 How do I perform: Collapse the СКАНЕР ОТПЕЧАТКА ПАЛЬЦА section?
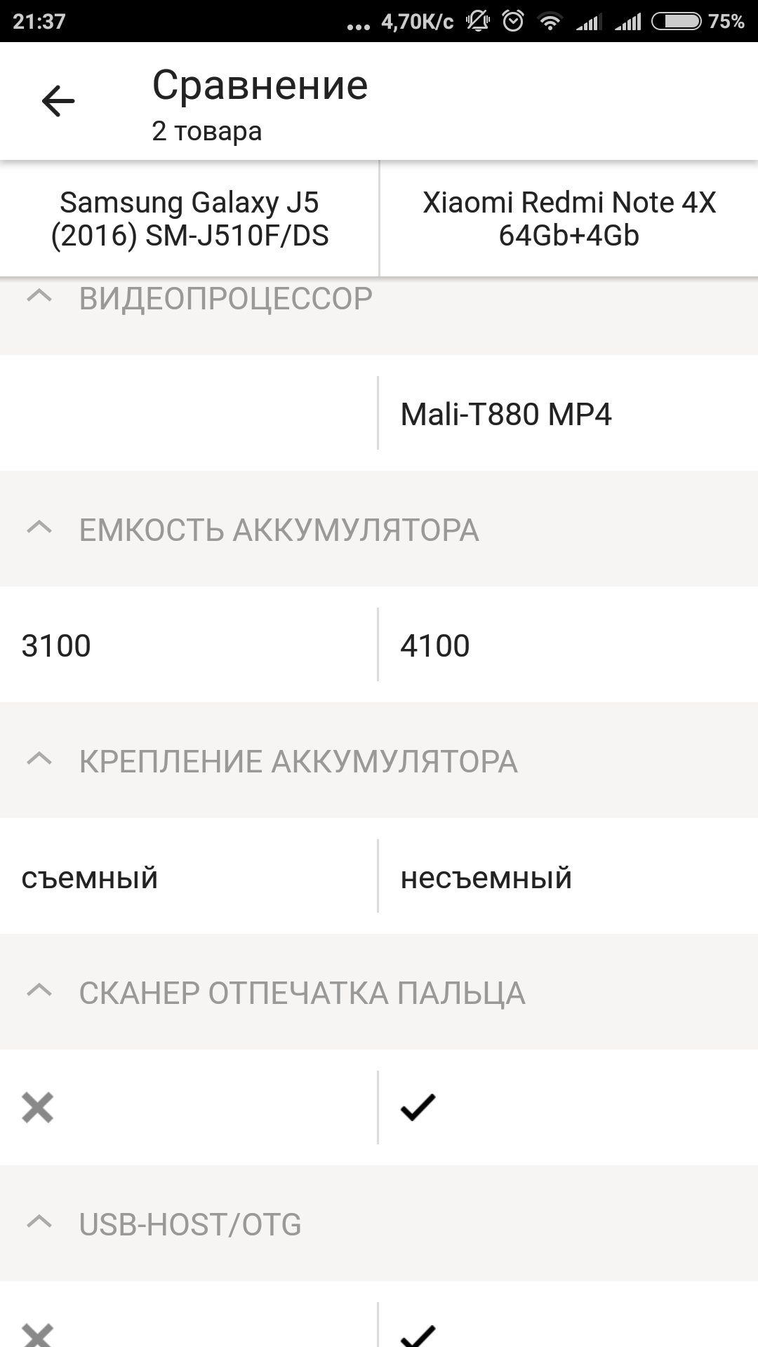click(x=39, y=992)
